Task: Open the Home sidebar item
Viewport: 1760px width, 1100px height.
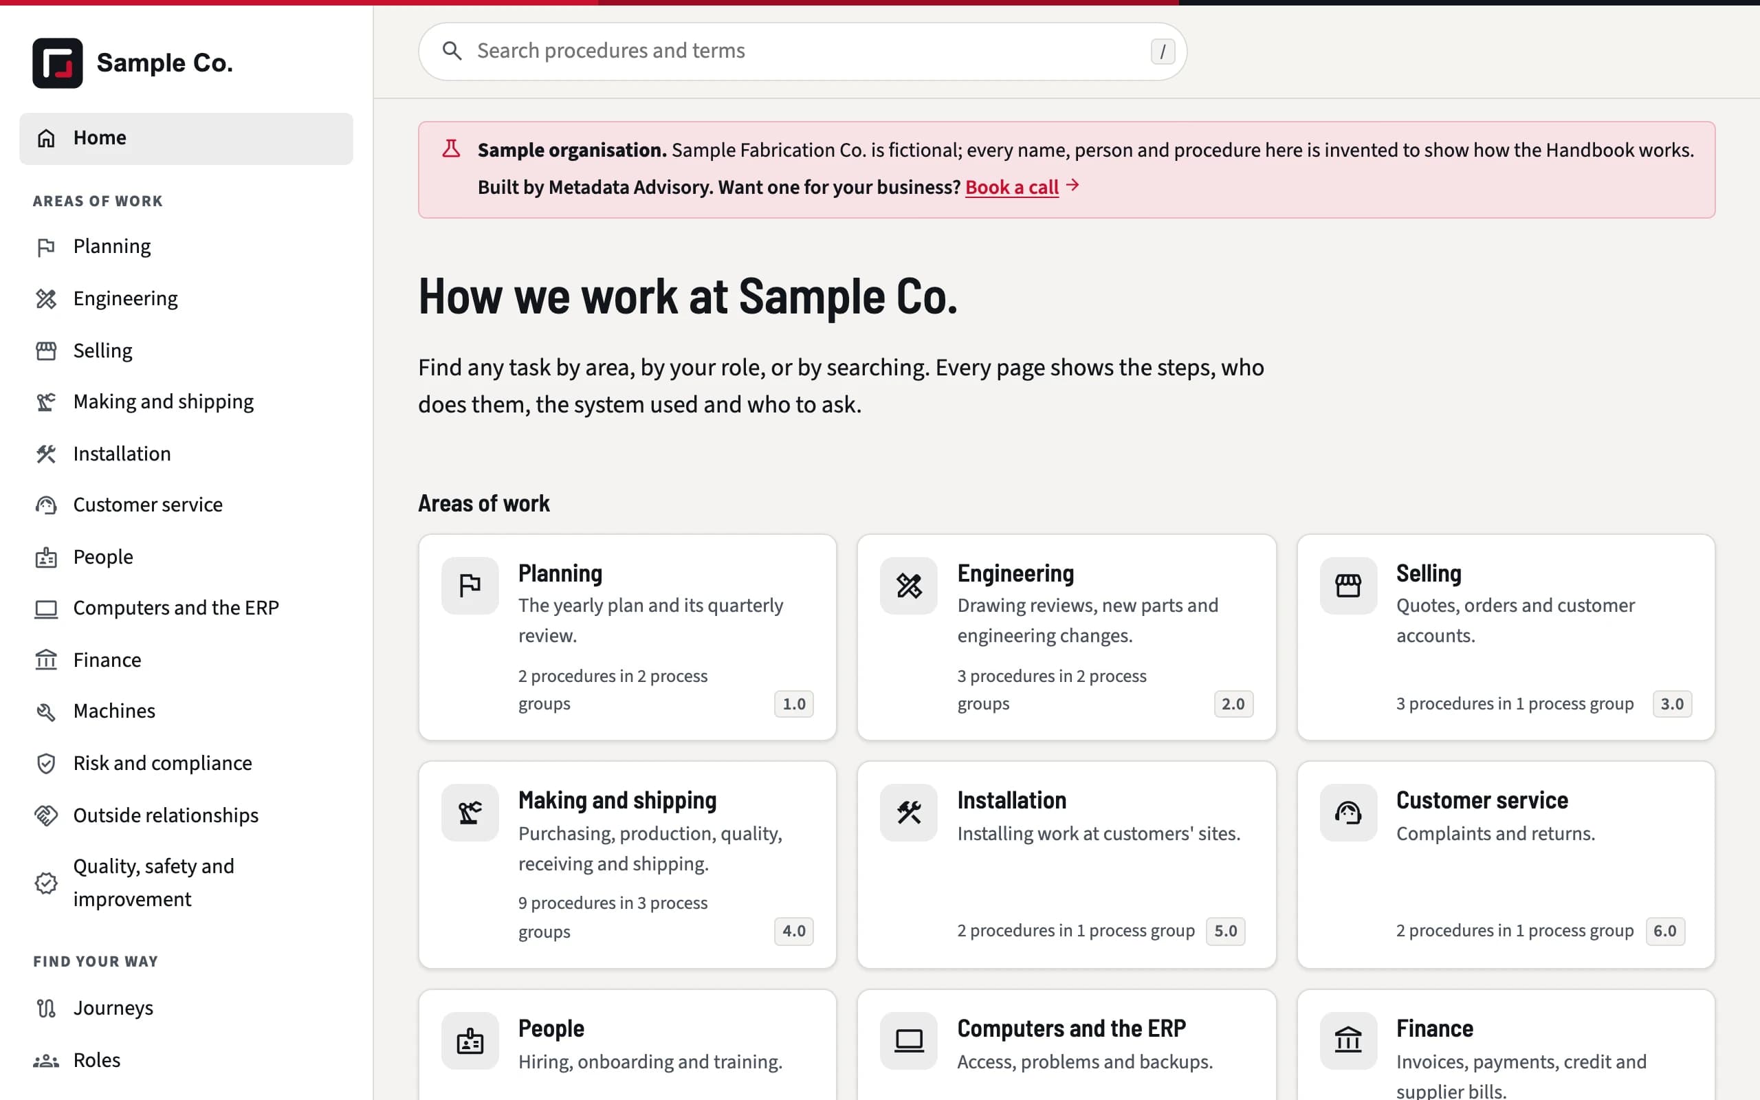Action: point(186,138)
